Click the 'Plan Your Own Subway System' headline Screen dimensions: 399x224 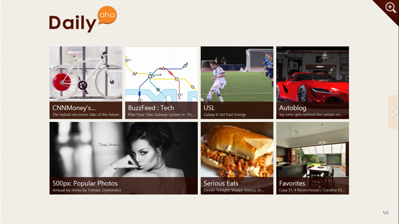161,115
